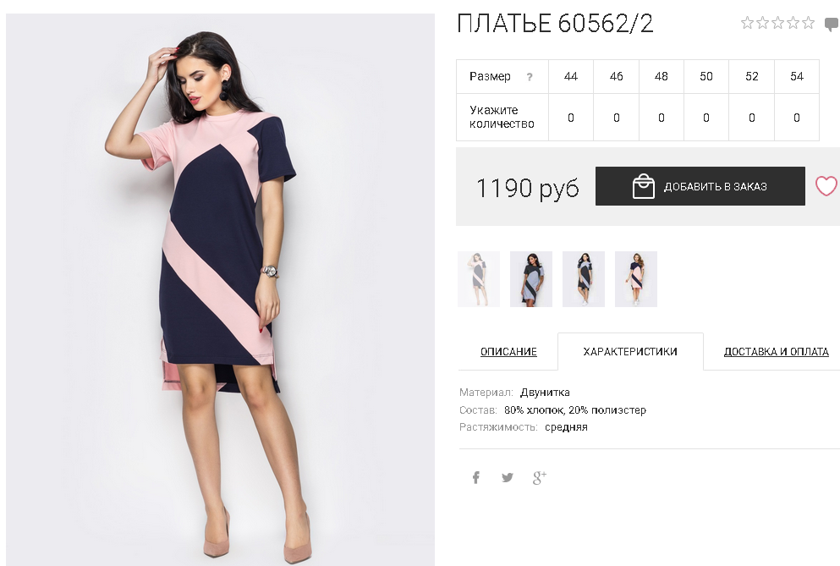This screenshot has height=566, width=840.
Task: Add the dress with ДОБАВИТЬ В ЗАКАЗ
Action: [700, 186]
